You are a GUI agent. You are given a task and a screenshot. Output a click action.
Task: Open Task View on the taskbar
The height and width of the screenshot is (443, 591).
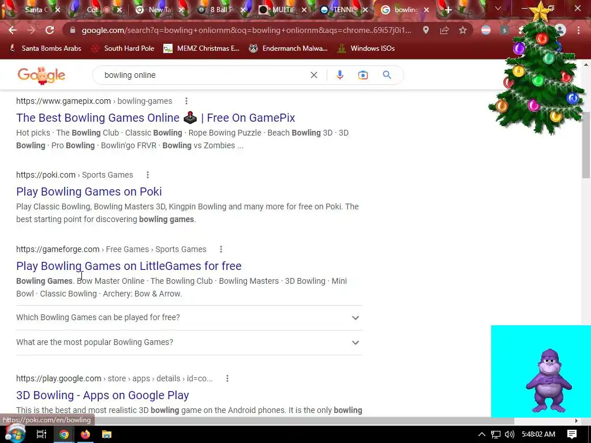click(x=41, y=434)
